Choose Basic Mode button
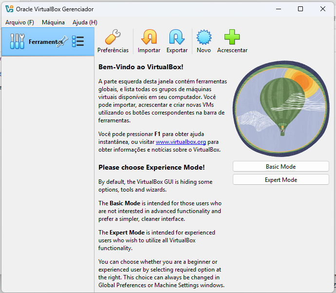The image size is (336, 293). (x=280, y=166)
